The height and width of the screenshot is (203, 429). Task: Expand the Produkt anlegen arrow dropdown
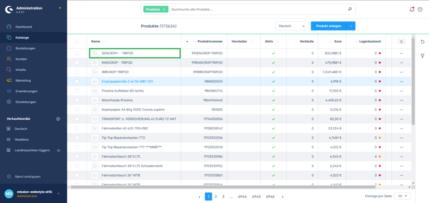click(x=351, y=26)
